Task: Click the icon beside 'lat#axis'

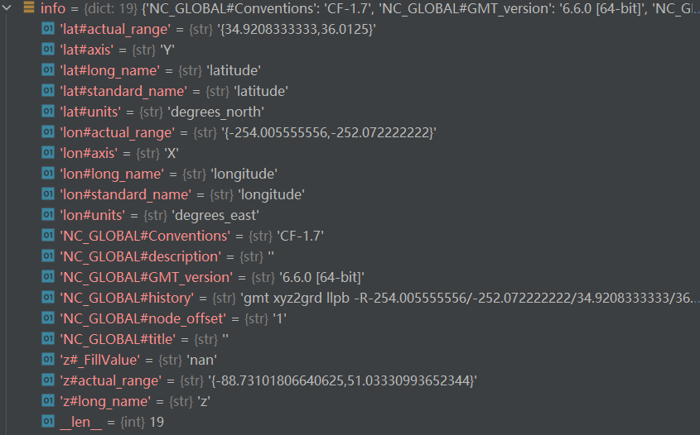Action: (48, 50)
